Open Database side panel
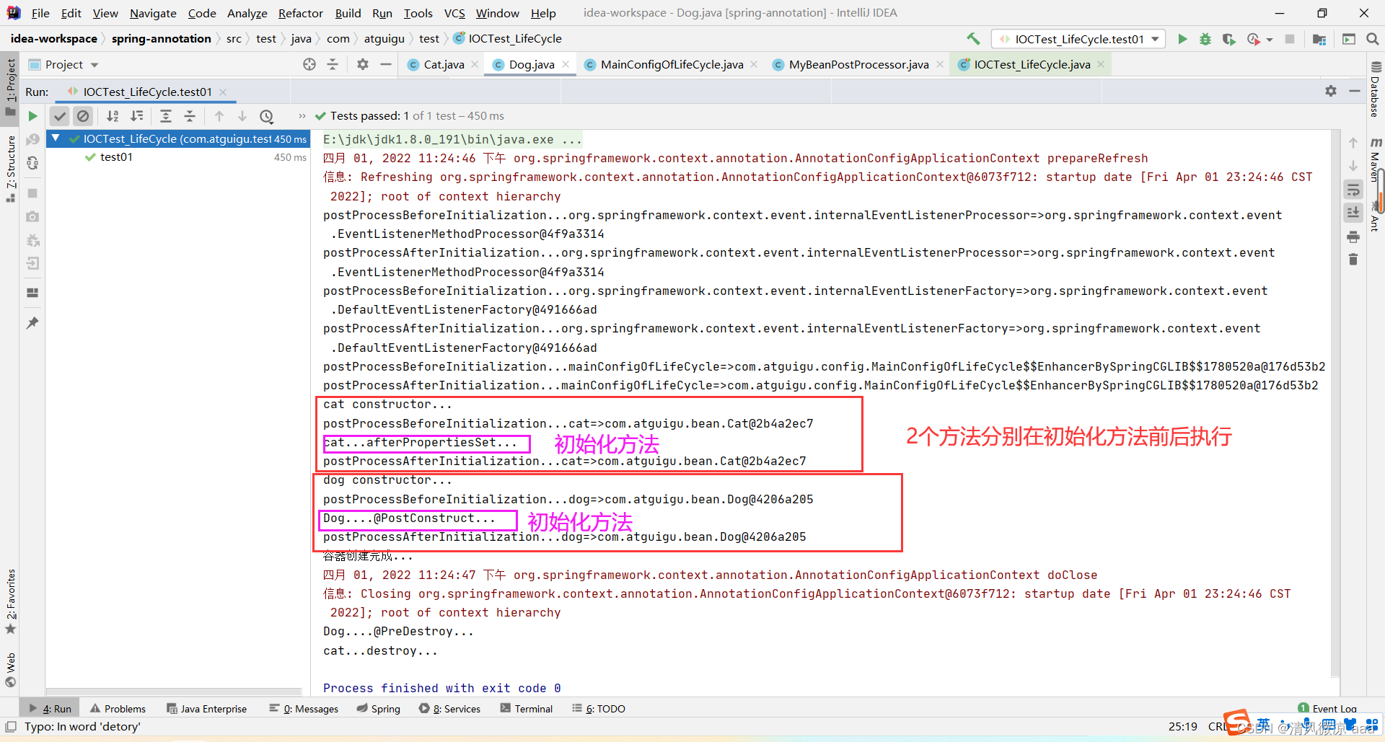The height and width of the screenshot is (742, 1385). (x=1376, y=89)
